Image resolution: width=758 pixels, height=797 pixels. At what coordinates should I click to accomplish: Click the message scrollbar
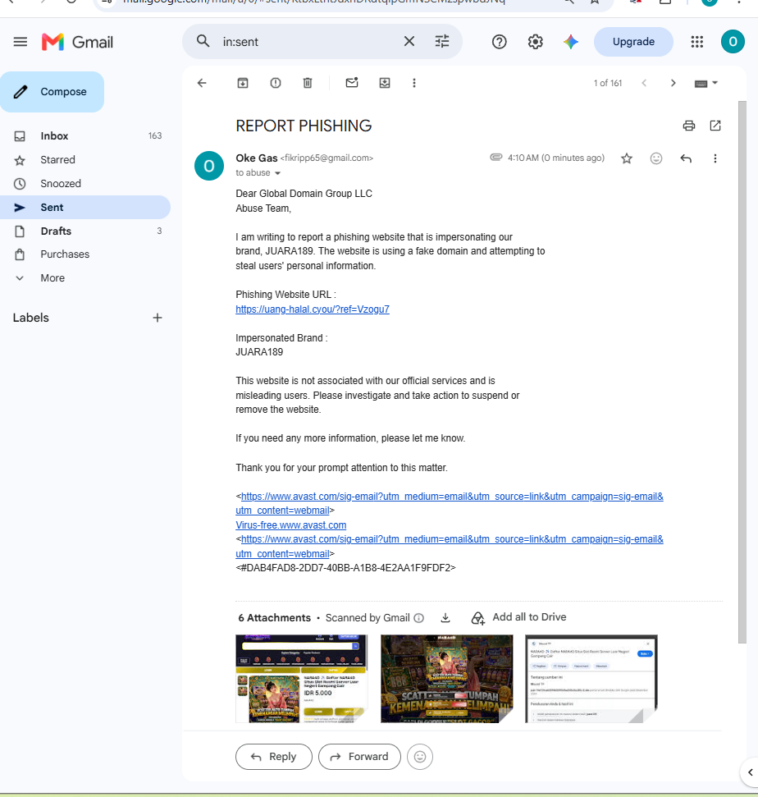click(742, 372)
